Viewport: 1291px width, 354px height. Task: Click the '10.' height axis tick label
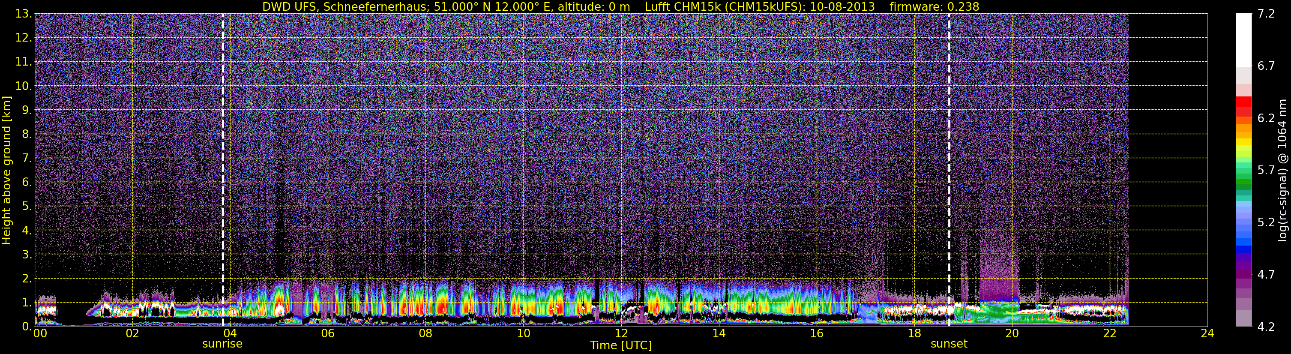(24, 86)
